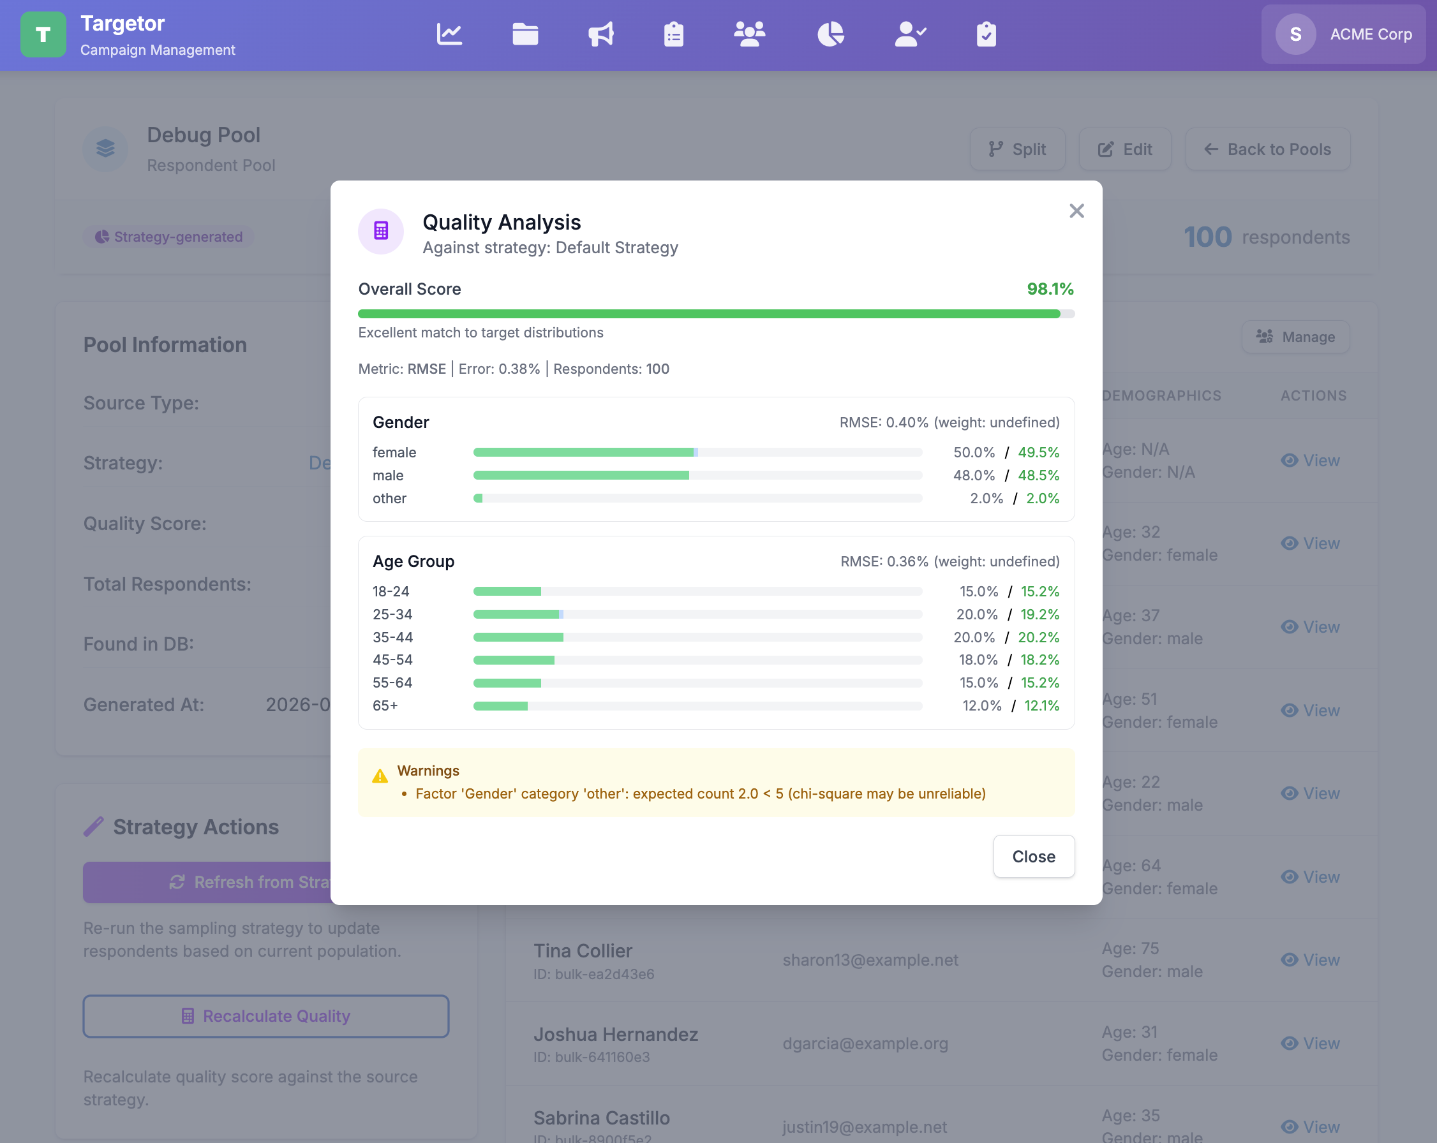The image size is (1437, 1143).
Task: Open Manage respondents
Action: click(1295, 337)
